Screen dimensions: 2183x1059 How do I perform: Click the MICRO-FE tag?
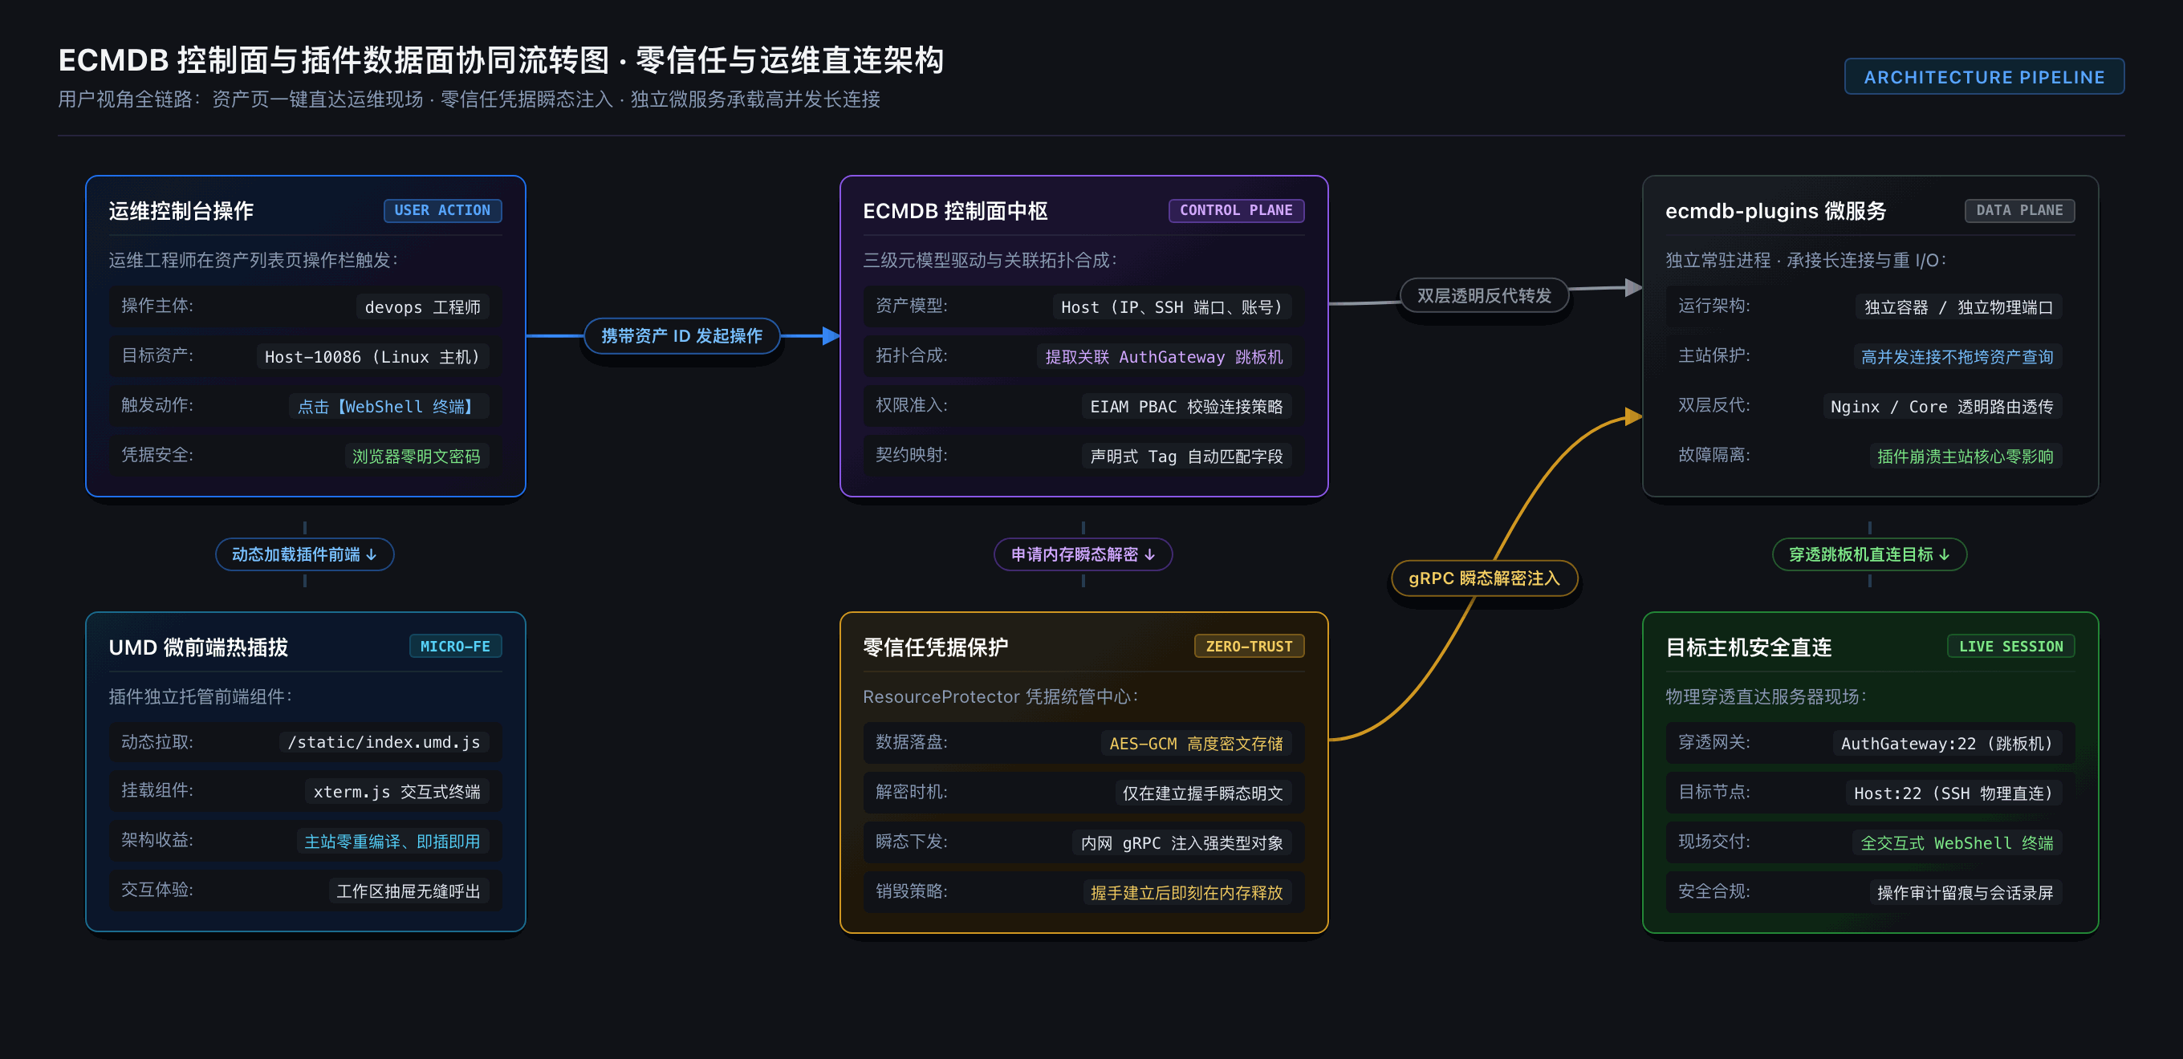pyautogui.click(x=455, y=647)
